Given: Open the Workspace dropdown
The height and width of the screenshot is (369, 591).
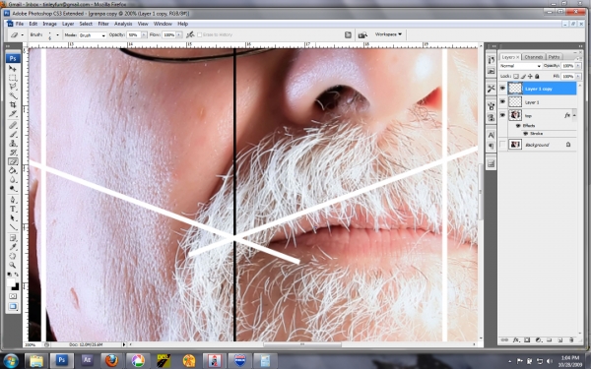Looking at the screenshot, I should point(388,34).
